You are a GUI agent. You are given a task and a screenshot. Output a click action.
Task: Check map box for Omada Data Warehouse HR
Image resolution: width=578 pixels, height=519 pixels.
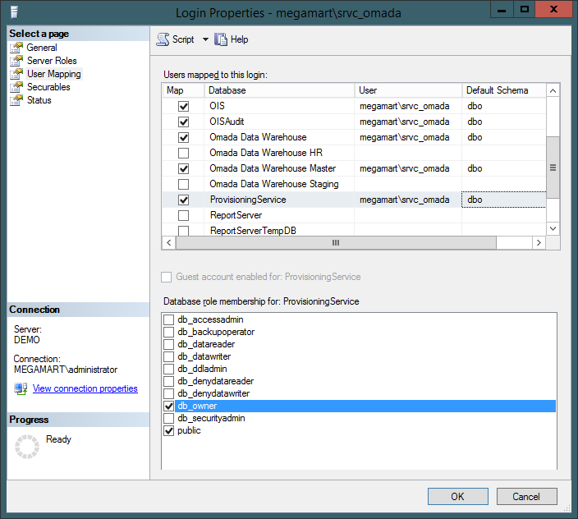point(183,153)
